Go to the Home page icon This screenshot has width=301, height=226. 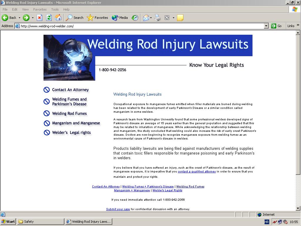[x=58, y=18]
